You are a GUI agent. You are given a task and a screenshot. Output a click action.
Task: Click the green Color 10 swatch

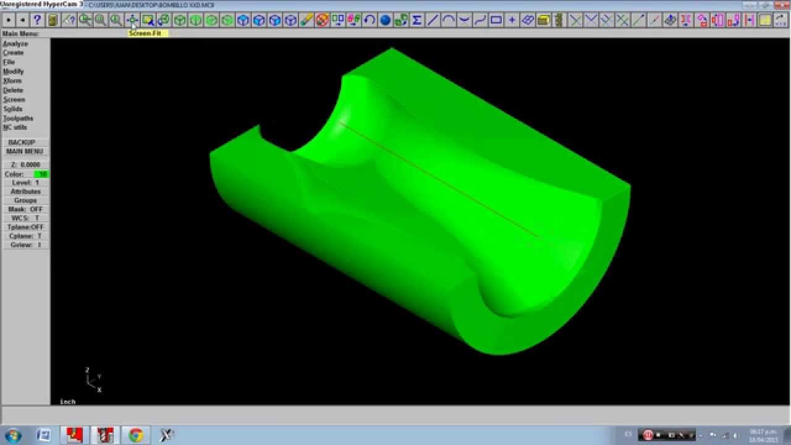point(41,174)
